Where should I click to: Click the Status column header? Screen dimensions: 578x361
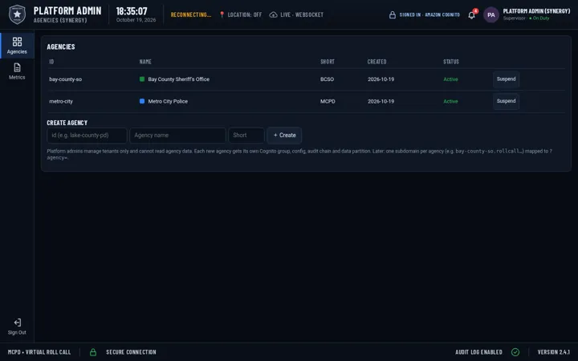point(451,62)
